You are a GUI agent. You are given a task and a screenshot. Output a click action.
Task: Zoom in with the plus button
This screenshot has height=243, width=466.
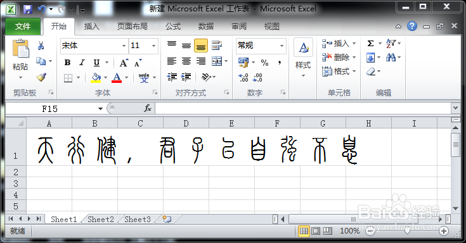[x=444, y=231]
